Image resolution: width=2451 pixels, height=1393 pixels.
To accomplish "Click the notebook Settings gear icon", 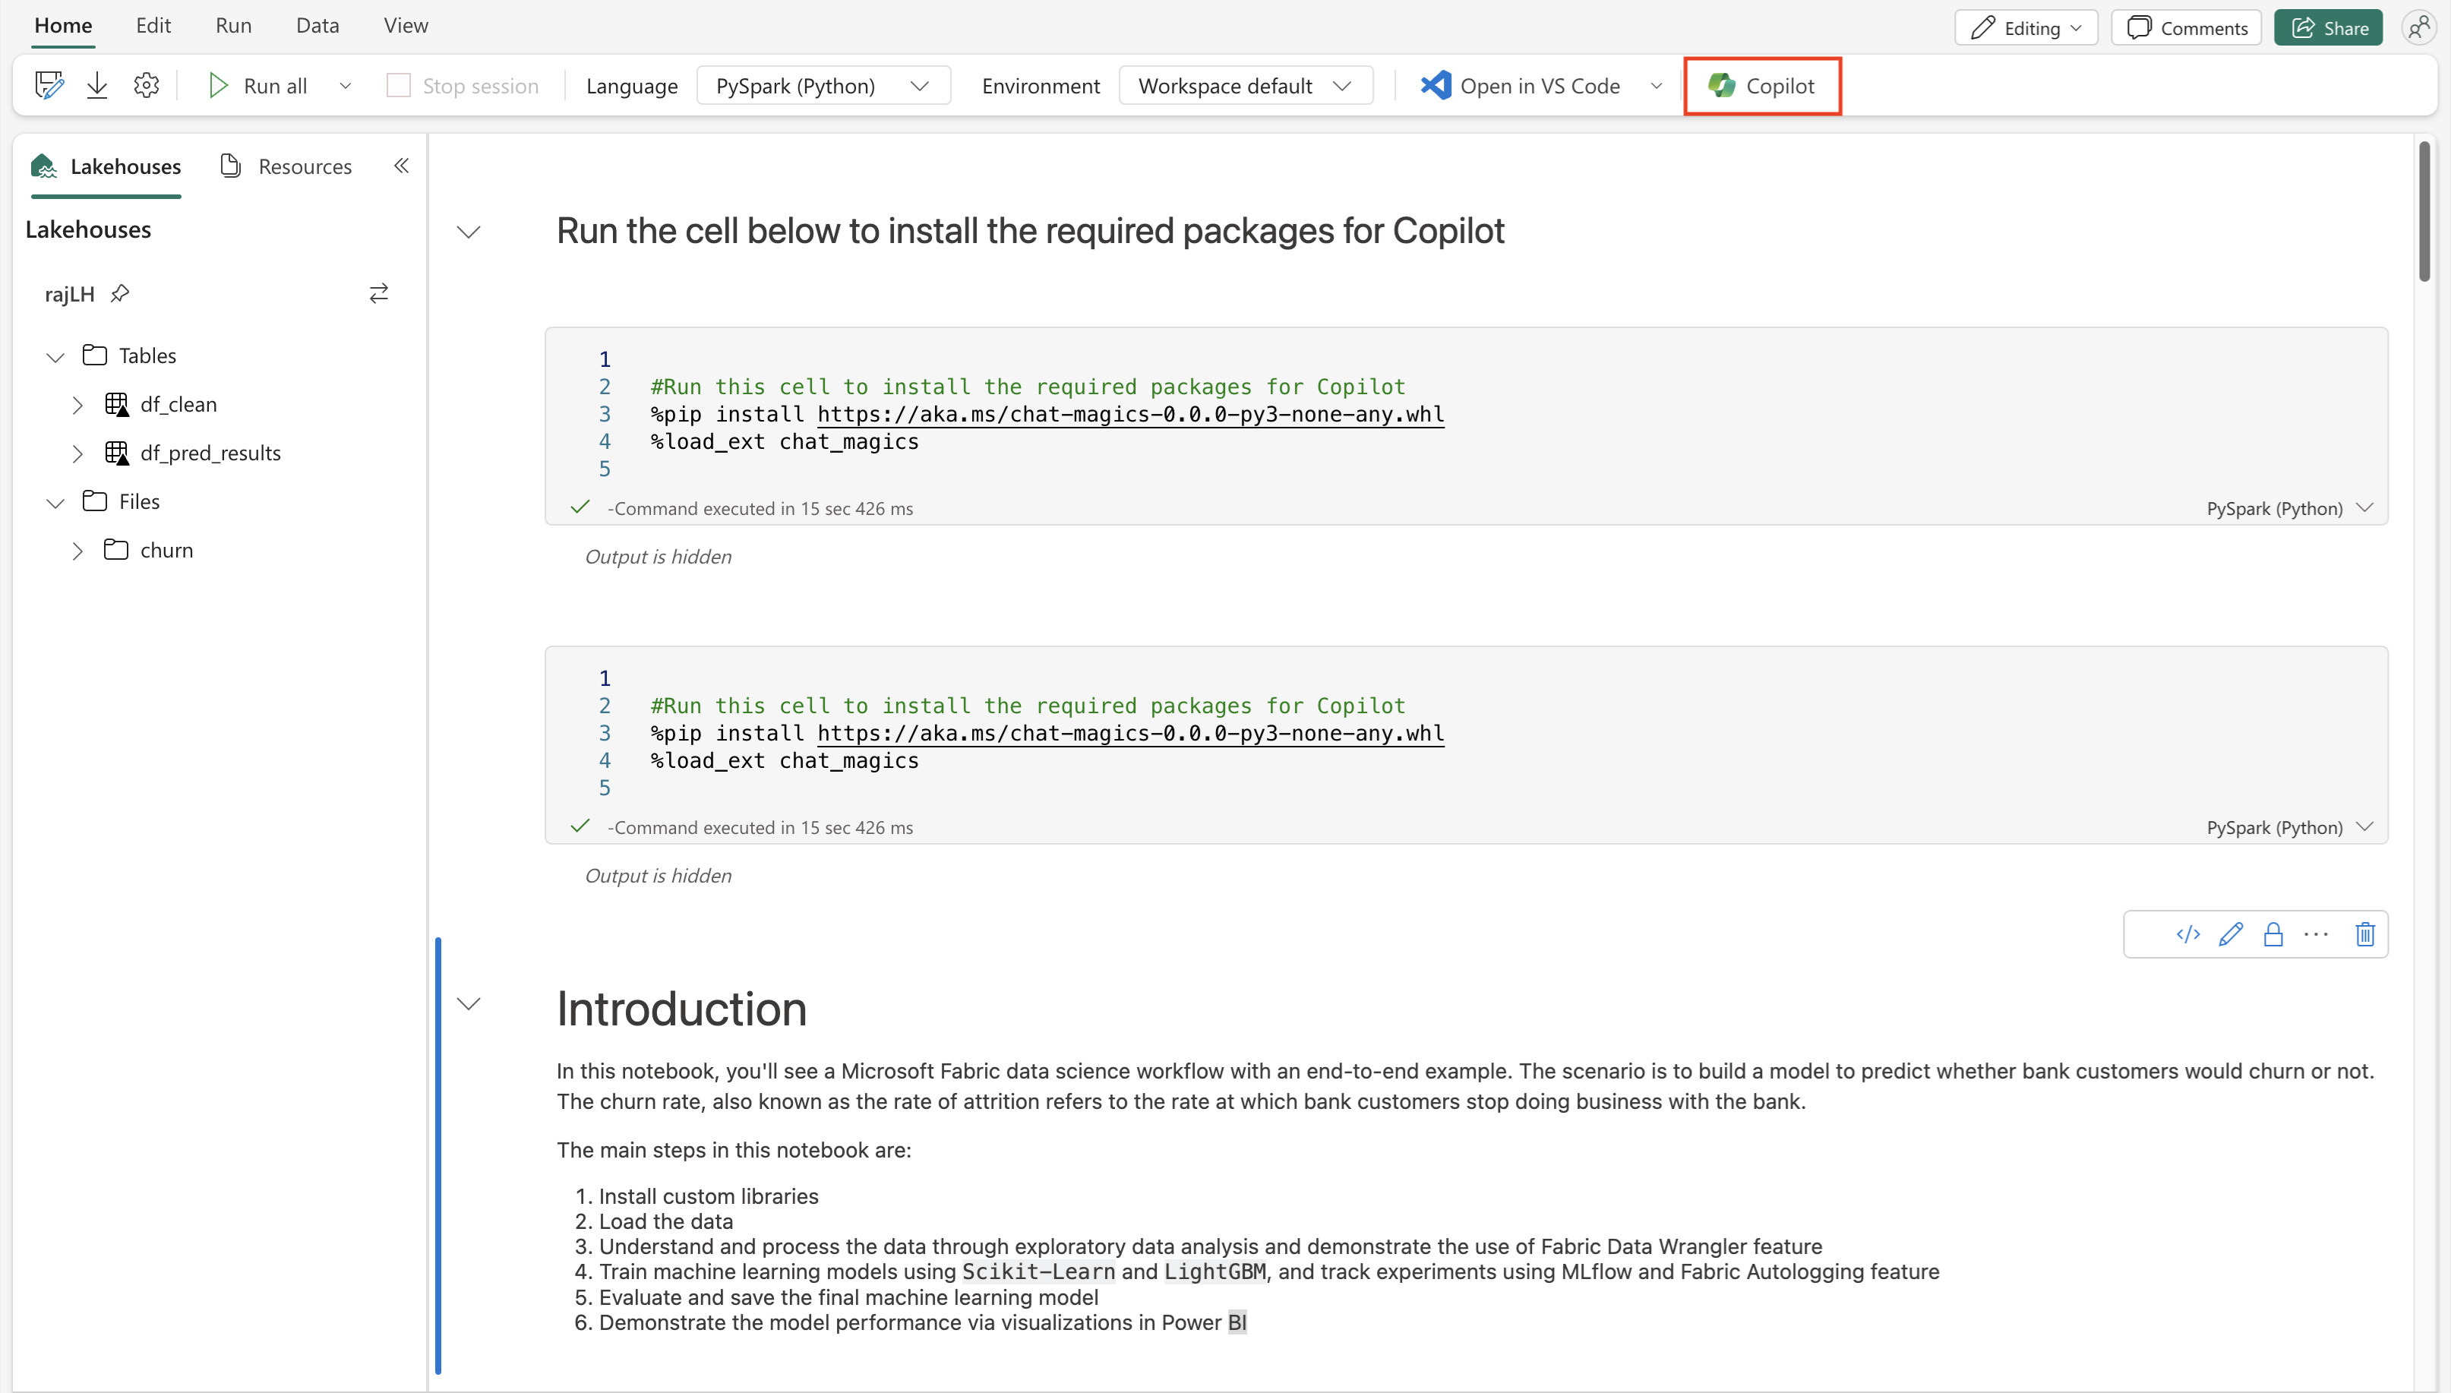I will 147,84.
